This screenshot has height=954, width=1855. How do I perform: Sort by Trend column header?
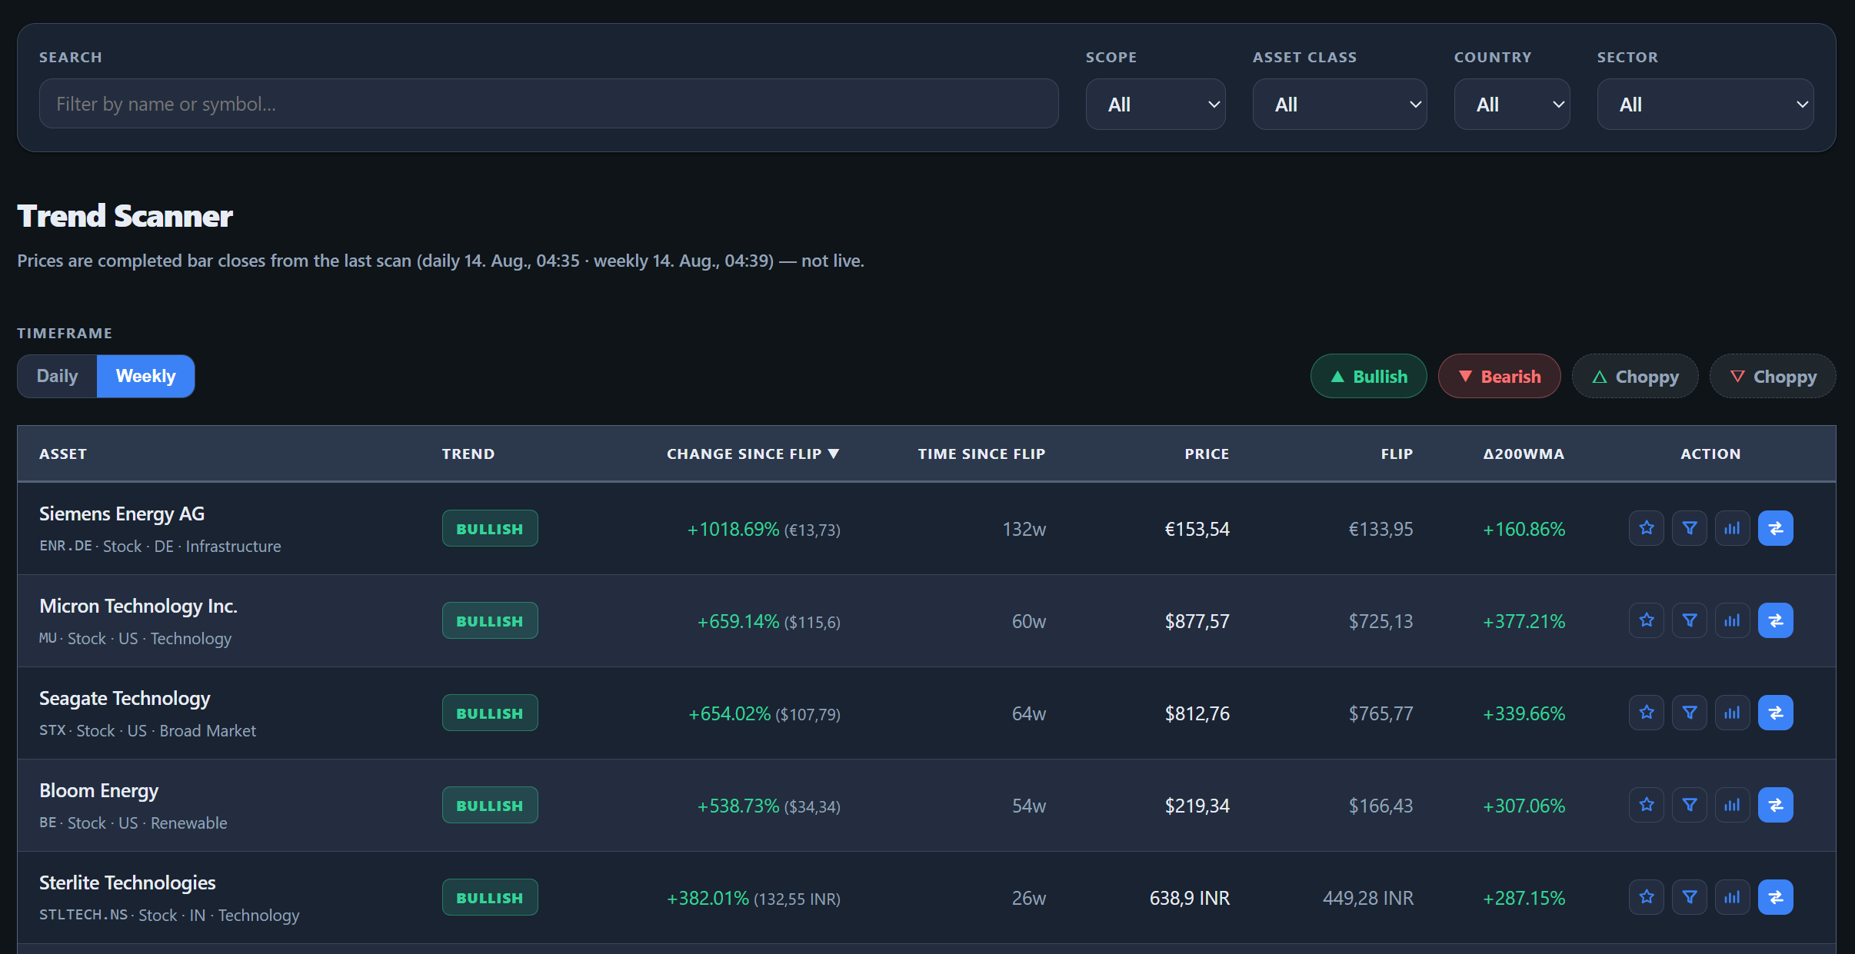(x=468, y=454)
